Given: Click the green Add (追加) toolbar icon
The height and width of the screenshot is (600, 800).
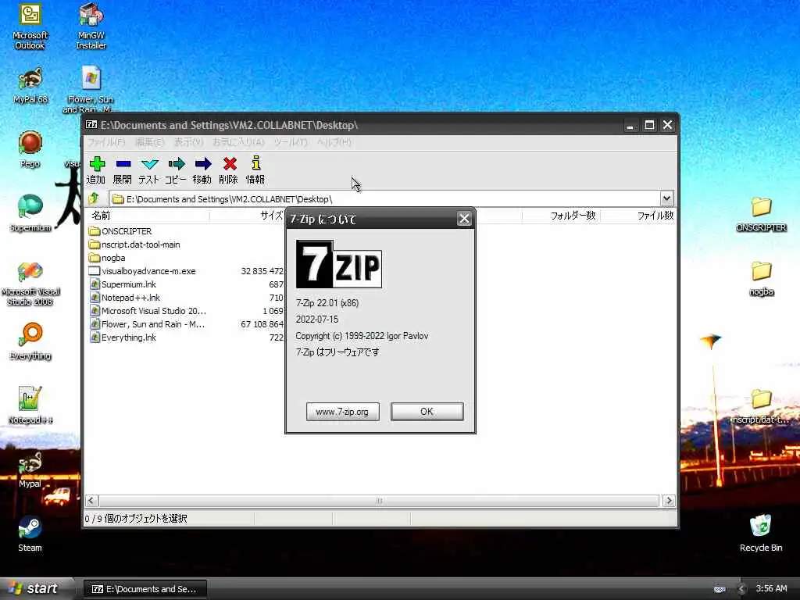Looking at the screenshot, I should click(97, 164).
